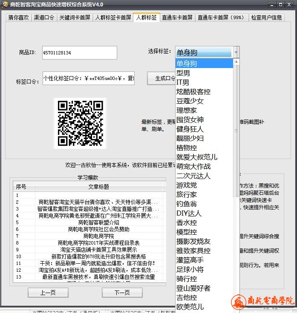Choose 单身狗 in the dropdown list
This screenshot has width=297, height=313.
click(204, 63)
